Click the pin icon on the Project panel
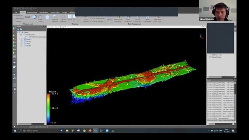 [43, 26]
